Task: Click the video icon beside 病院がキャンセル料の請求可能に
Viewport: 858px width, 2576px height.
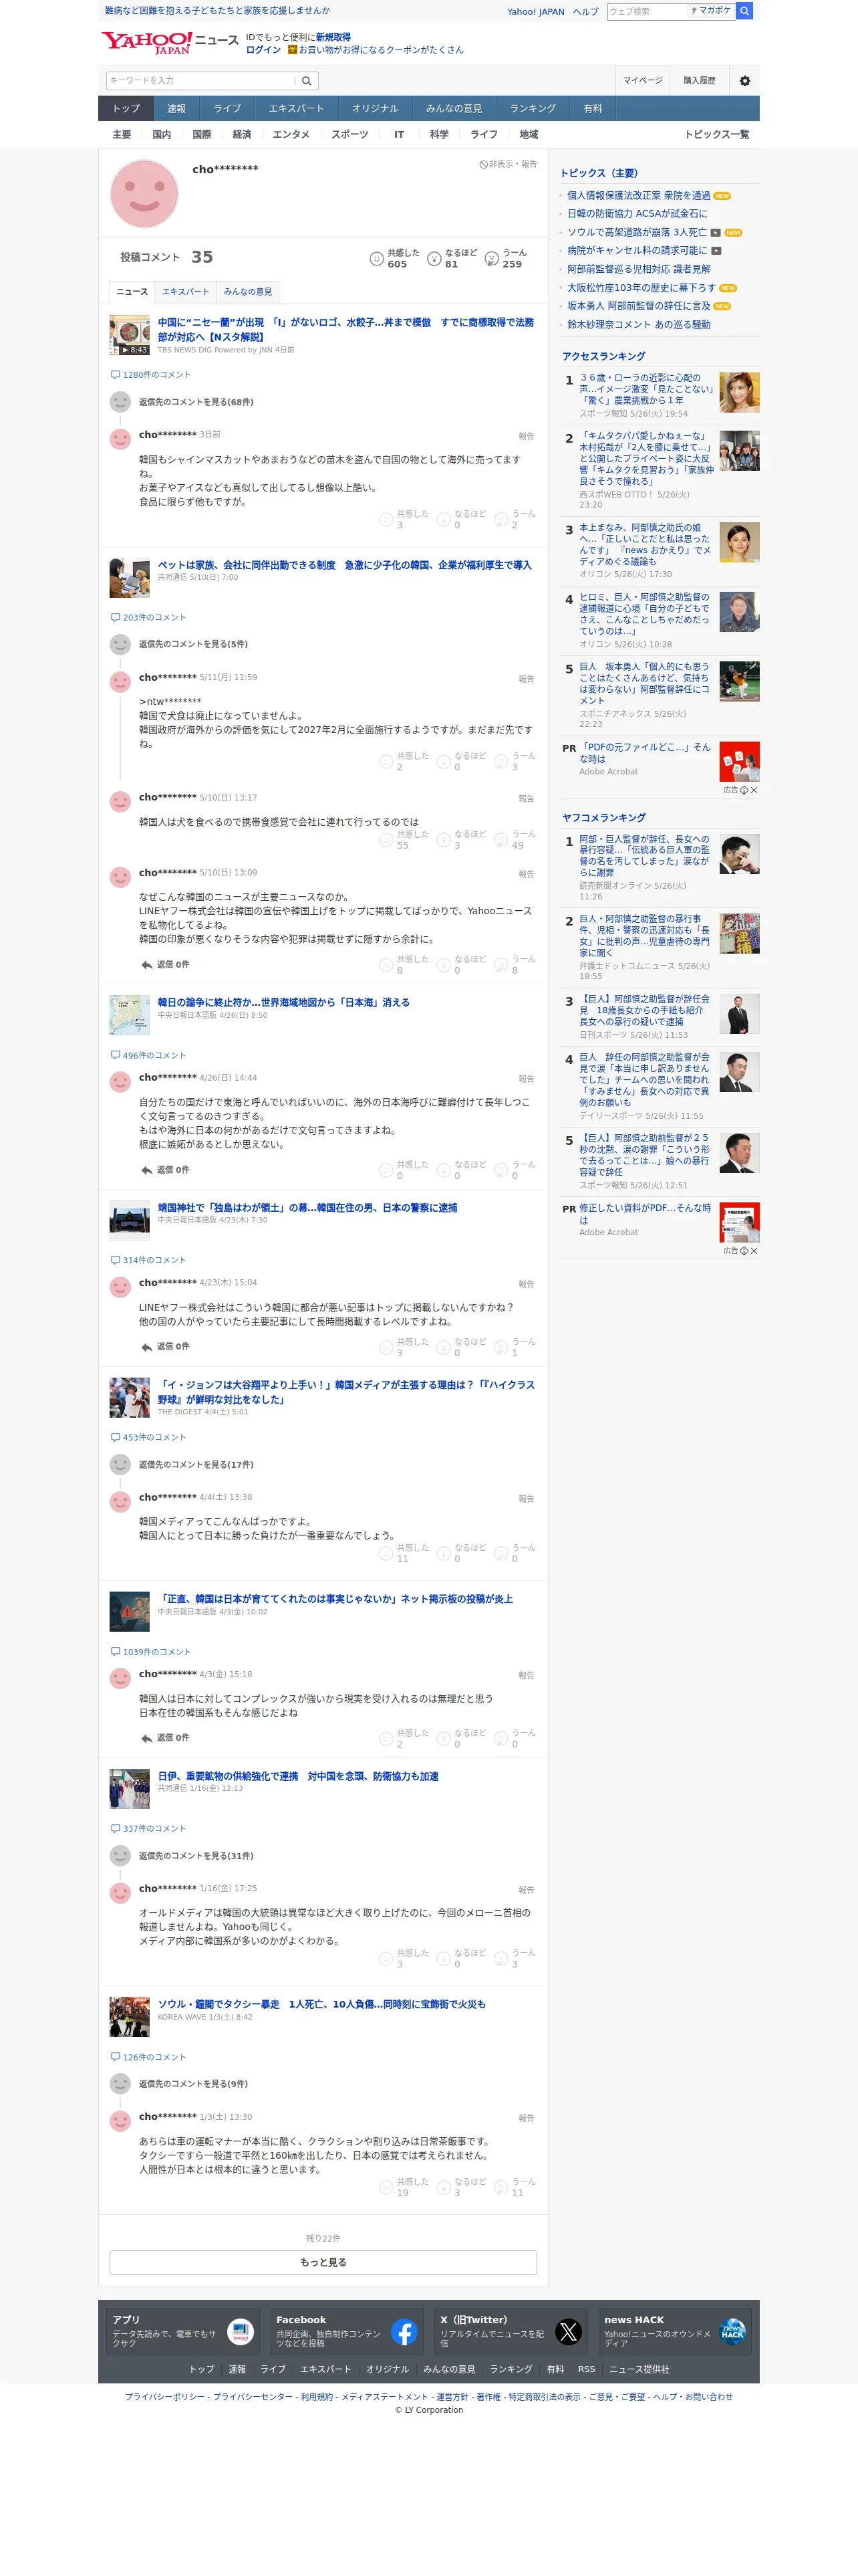Action: pyautogui.click(x=716, y=251)
